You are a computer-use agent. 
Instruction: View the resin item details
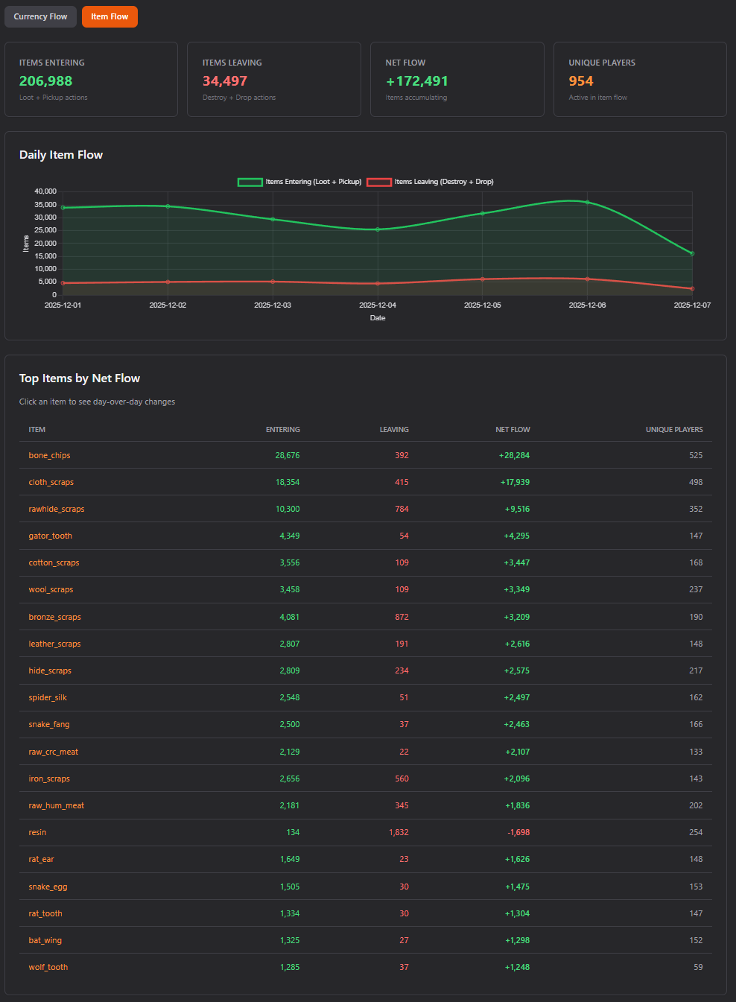[x=37, y=832]
